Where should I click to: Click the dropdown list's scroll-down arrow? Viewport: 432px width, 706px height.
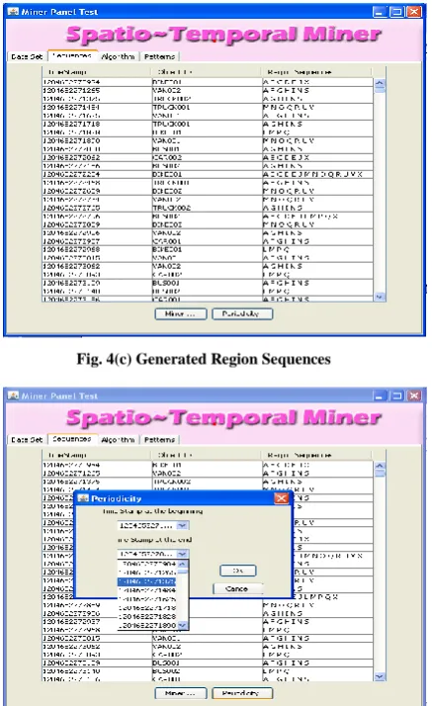tap(182, 625)
